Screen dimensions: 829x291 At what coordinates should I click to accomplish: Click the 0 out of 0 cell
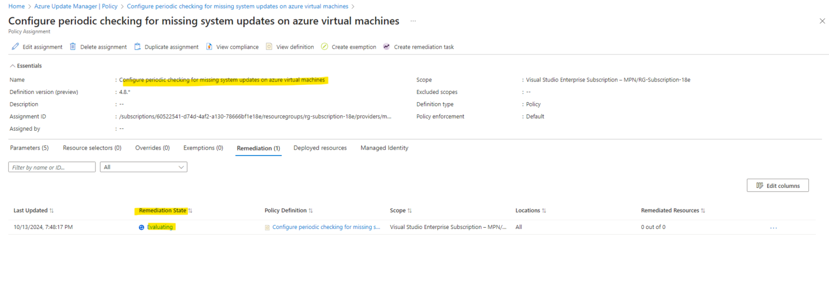(x=653, y=227)
